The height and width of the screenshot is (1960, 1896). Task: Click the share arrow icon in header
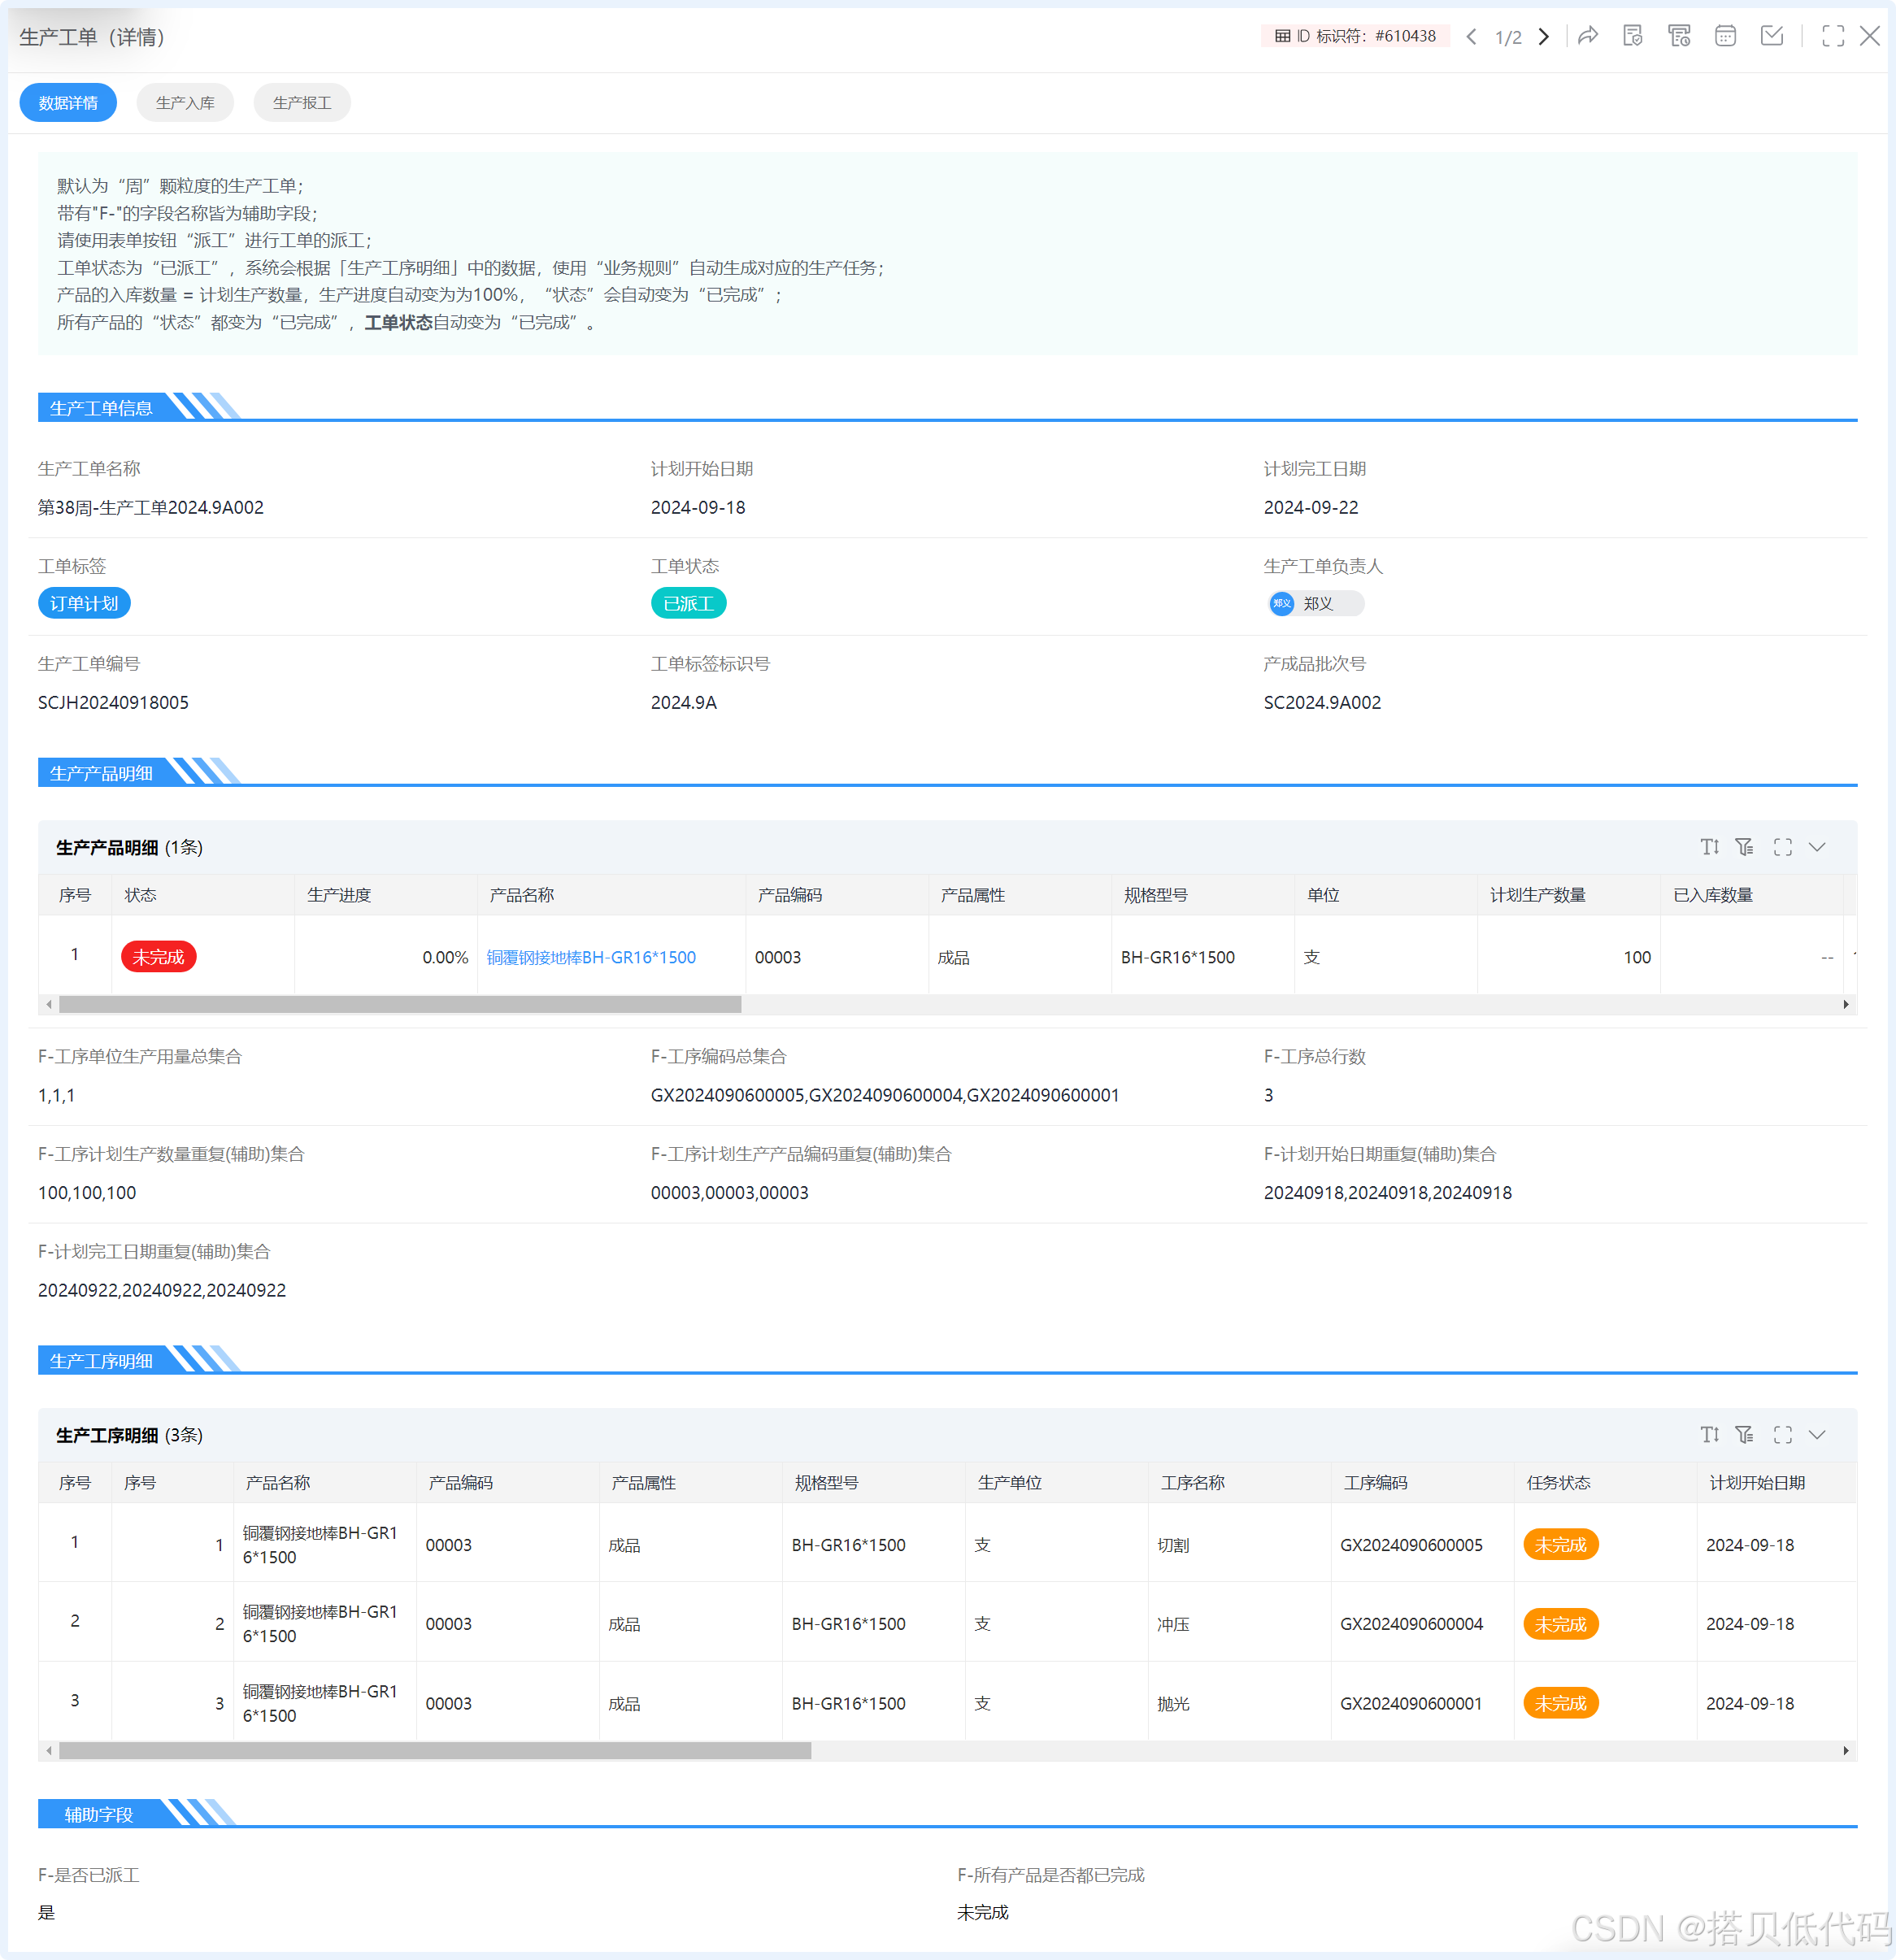pyautogui.click(x=1588, y=37)
